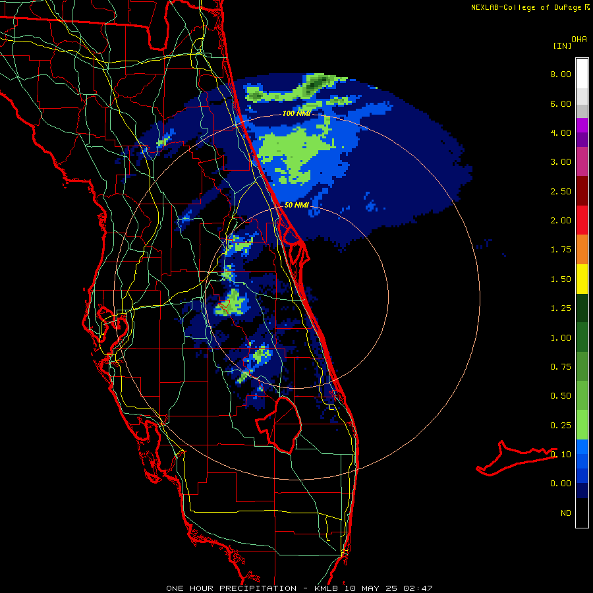Viewport: 593px width, 593px height.
Task: Click the bright magenta legend swatch near 4.00
Action: (x=582, y=125)
